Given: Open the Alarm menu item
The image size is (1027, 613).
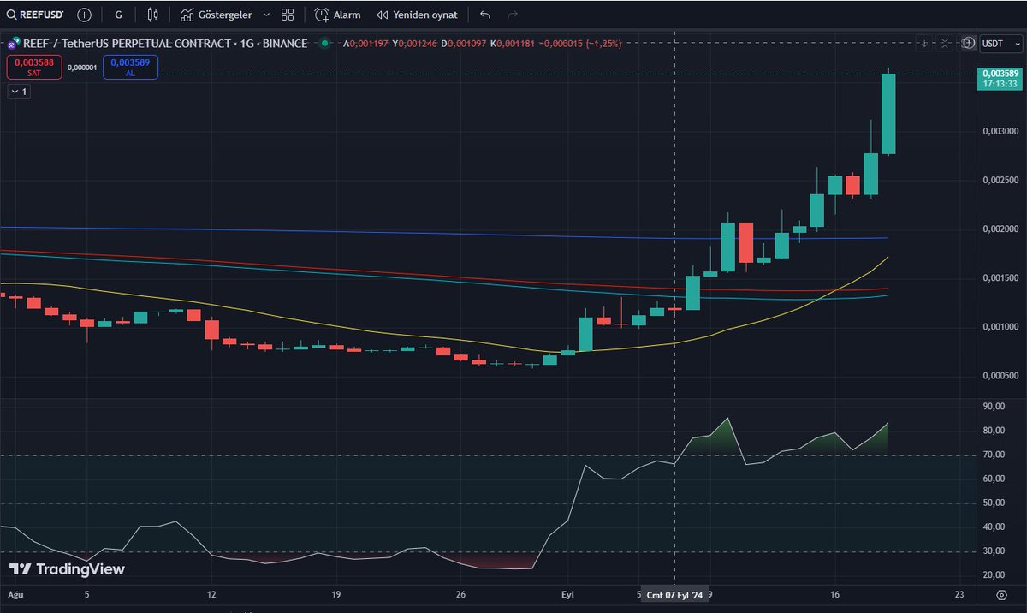Looking at the screenshot, I should [349, 14].
